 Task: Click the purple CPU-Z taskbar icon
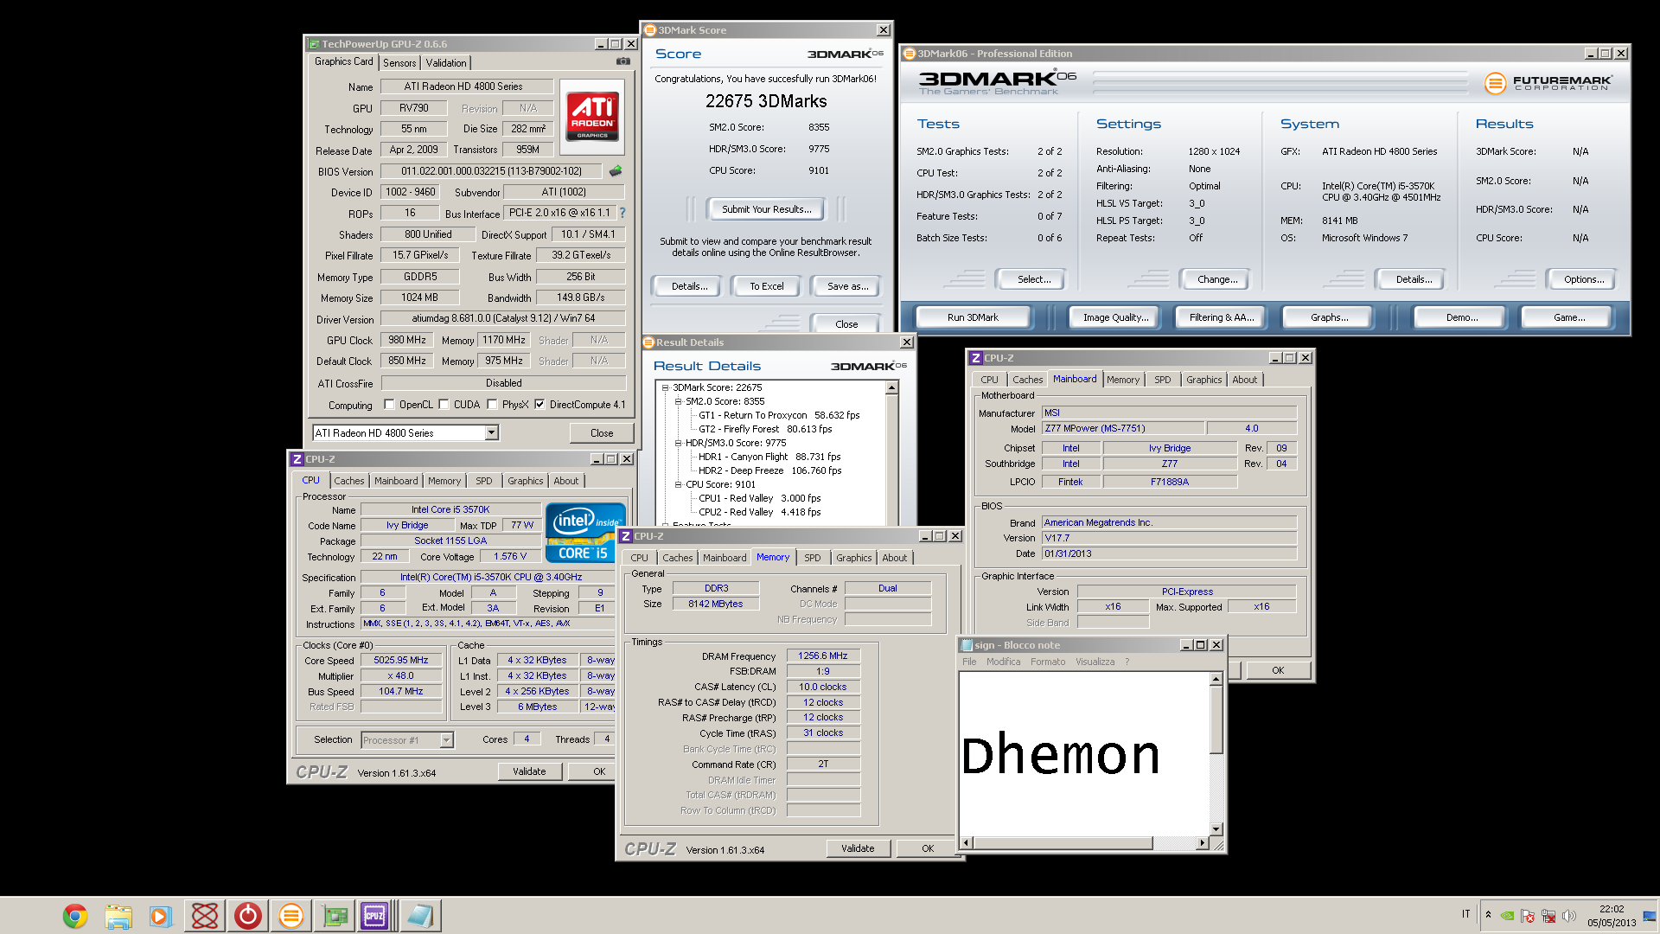point(374,916)
